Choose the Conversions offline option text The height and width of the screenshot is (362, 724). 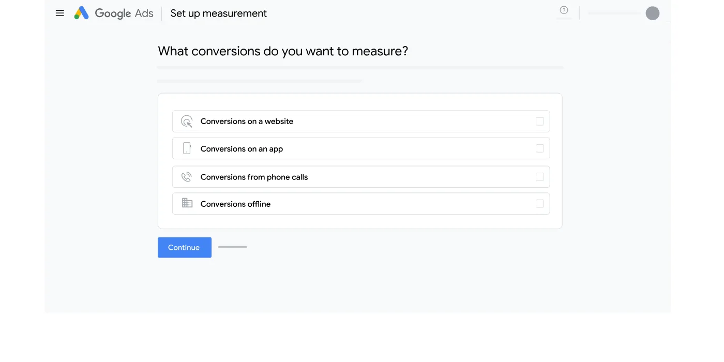pos(235,204)
